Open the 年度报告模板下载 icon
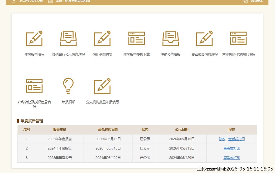This screenshot has width=275, height=173. click(137, 38)
